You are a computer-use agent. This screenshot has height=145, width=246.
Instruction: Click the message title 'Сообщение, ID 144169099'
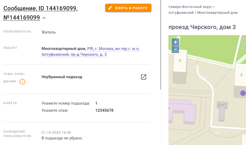click(40, 8)
